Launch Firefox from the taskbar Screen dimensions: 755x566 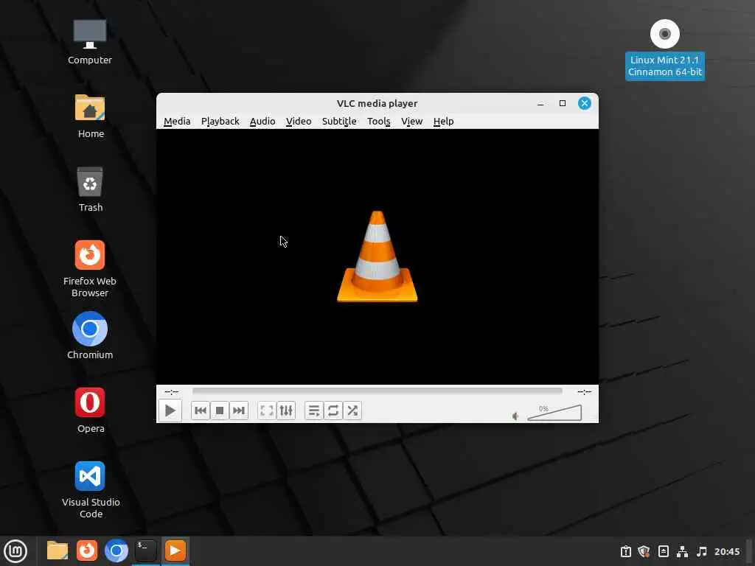click(x=87, y=551)
